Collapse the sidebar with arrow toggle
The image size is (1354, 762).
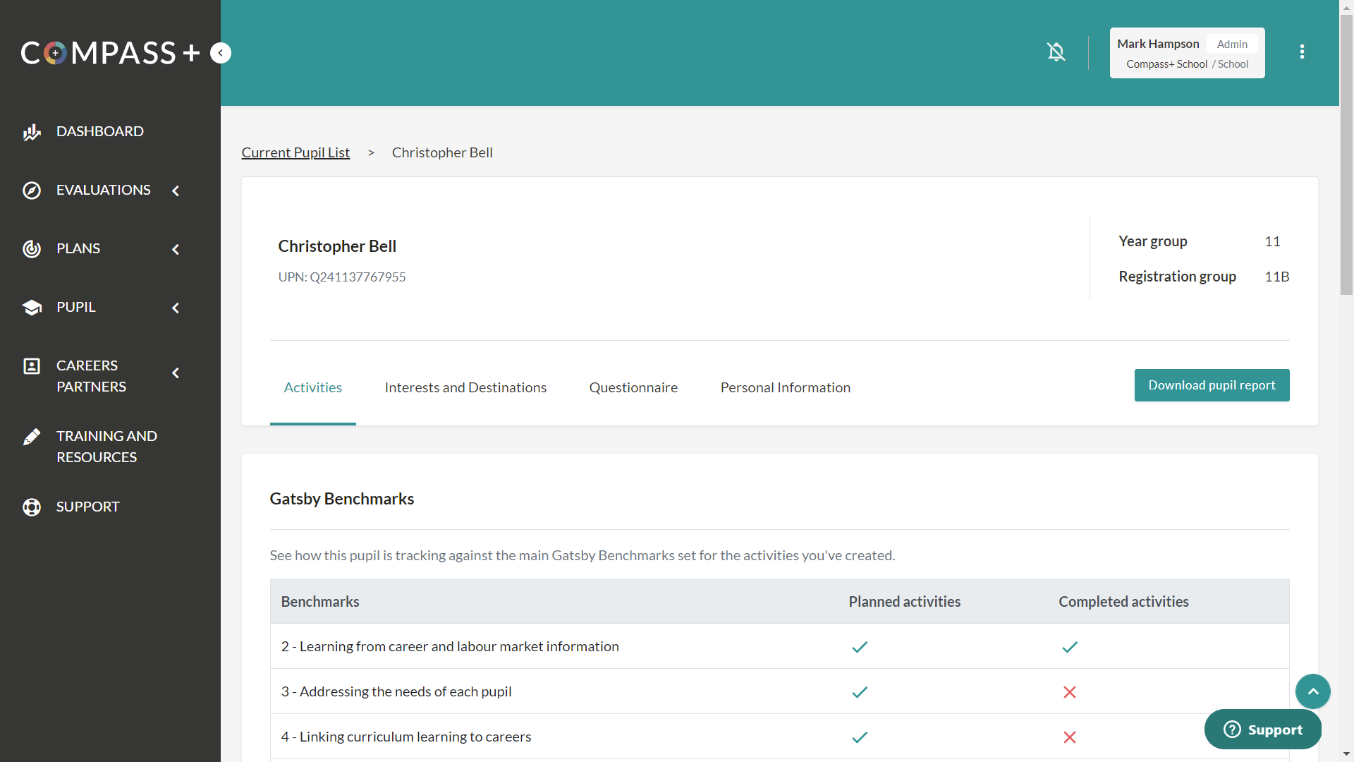(221, 53)
